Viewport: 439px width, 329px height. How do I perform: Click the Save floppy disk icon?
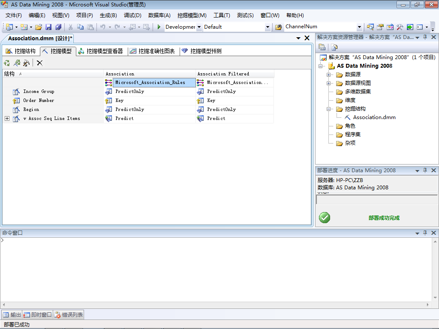coord(48,27)
